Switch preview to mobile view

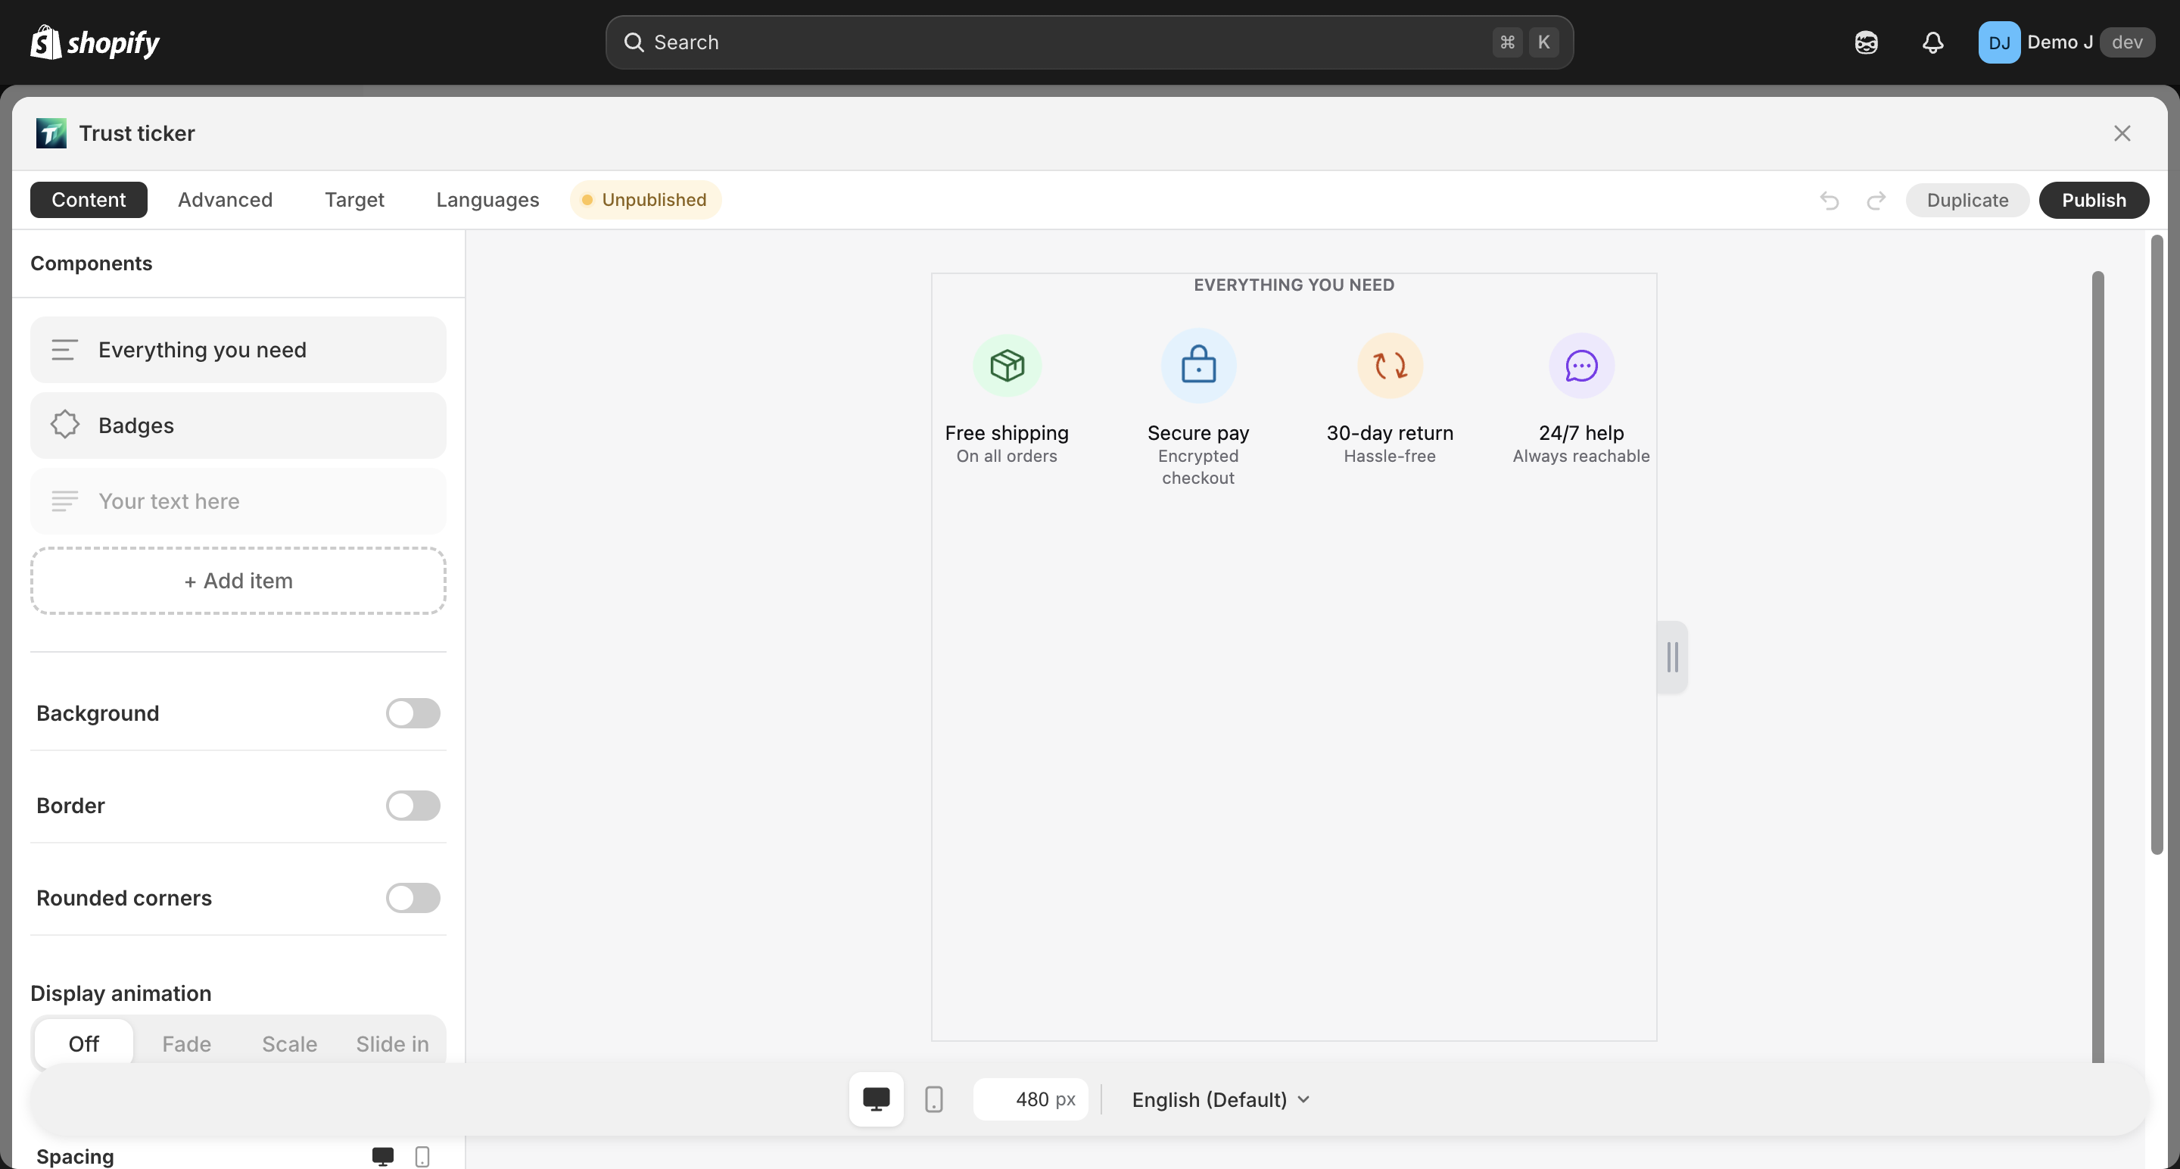click(933, 1099)
